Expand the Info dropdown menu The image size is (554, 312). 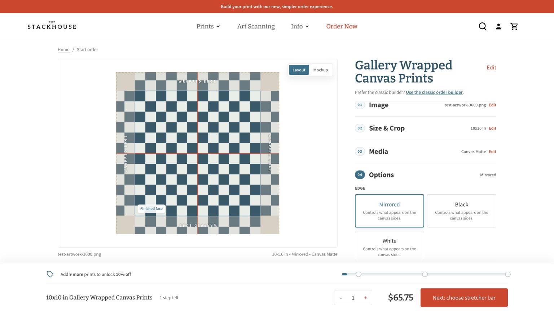tap(300, 26)
